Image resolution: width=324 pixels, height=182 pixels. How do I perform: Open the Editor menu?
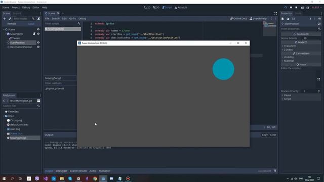[36, 8]
